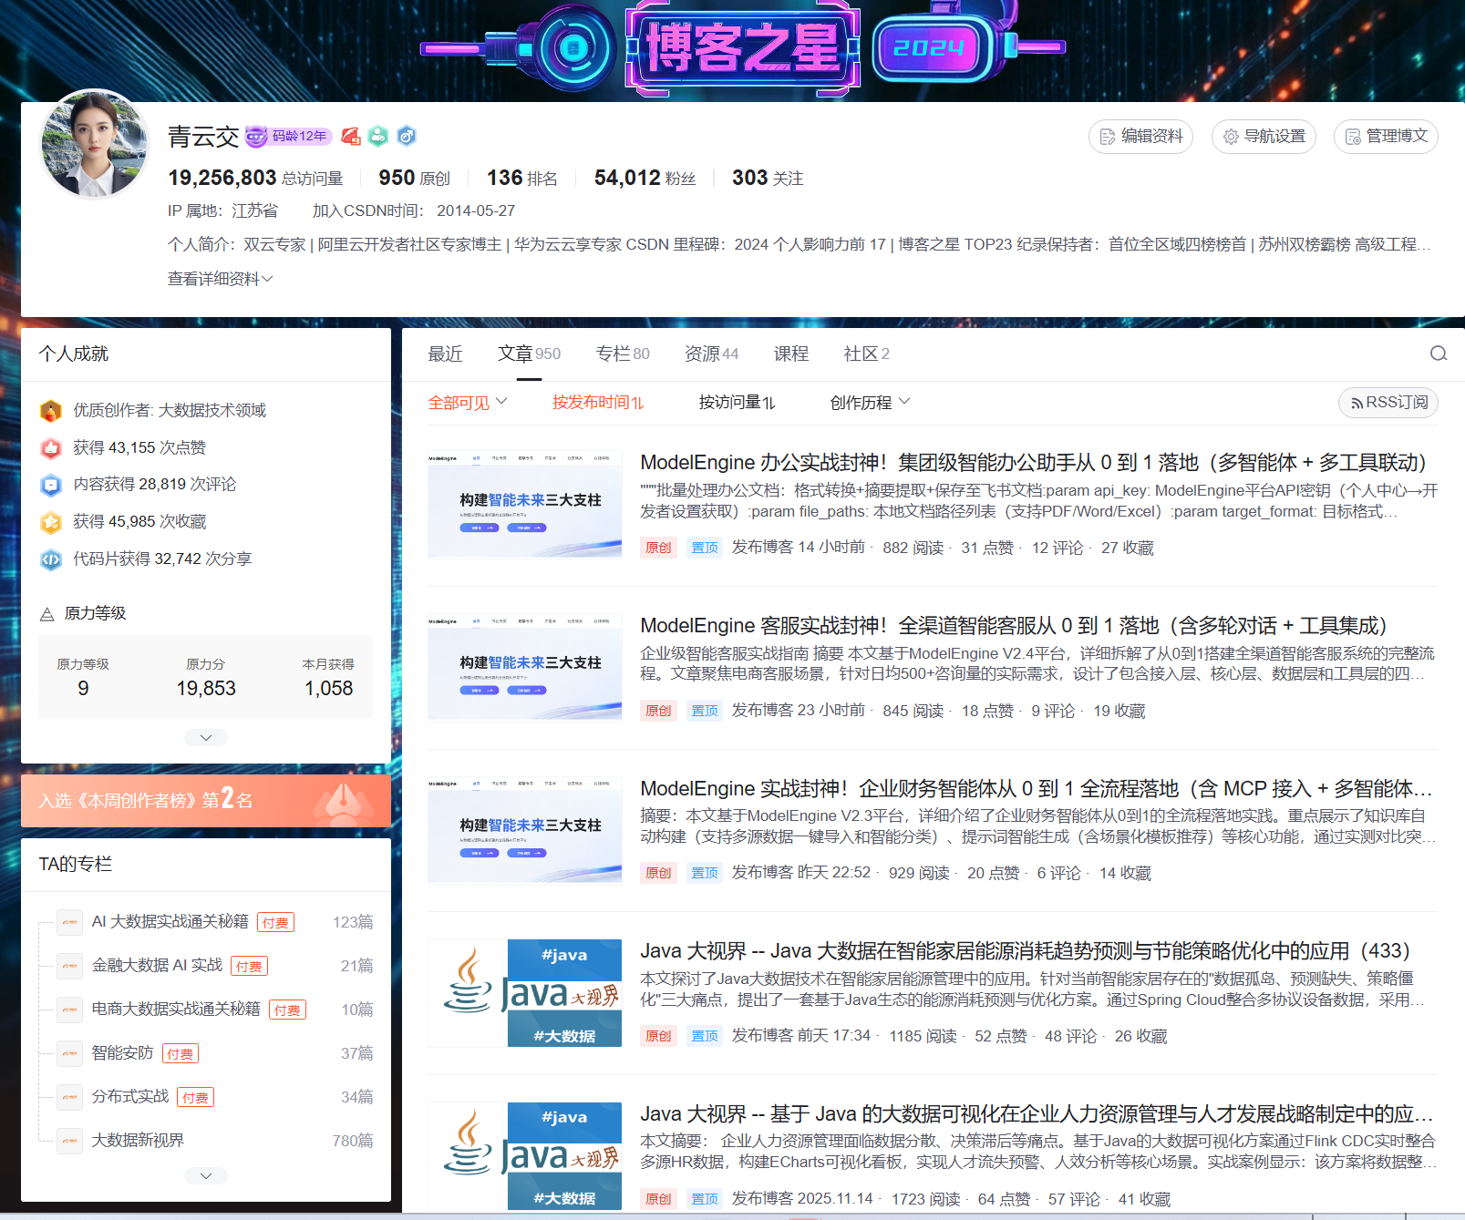Click the 303 关注 count

click(x=768, y=179)
